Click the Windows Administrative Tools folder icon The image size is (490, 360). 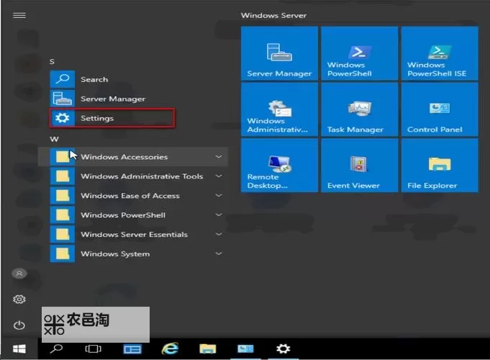point(62,176)
